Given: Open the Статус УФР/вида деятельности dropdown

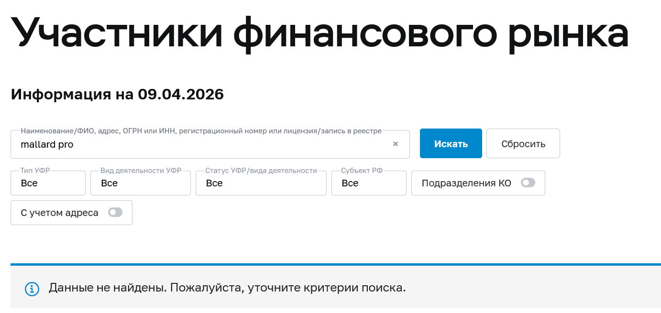Looking at the screenshot, I should tap(261, 183).
